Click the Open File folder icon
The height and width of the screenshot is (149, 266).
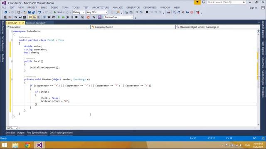click(x=25, y=12)
